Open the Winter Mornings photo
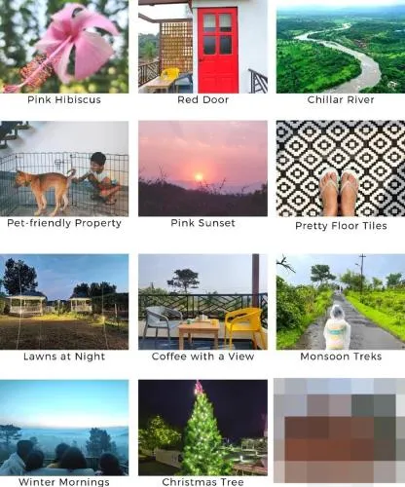Screen dimensions: 405x487 click(64, 428)
